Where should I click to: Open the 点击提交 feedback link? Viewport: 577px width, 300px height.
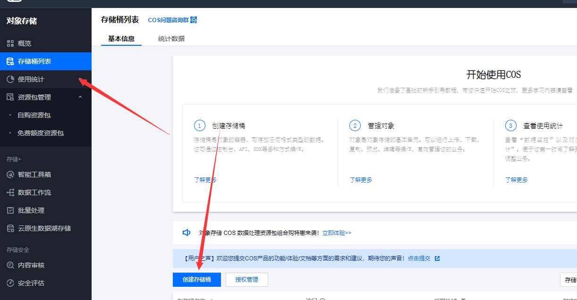point(419,258)
